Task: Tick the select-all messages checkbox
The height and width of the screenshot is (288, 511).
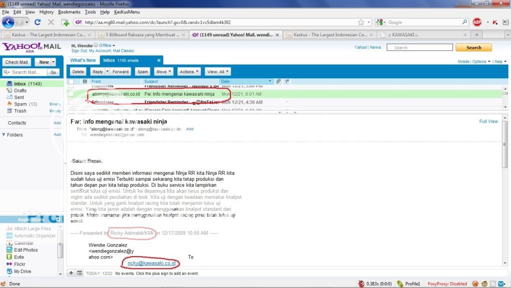Action: pos(71,81)
